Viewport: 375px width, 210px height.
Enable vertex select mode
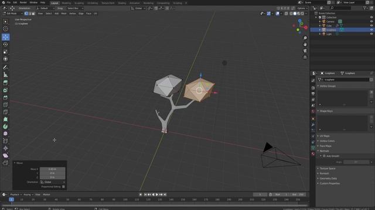click(x=26, y=13)
